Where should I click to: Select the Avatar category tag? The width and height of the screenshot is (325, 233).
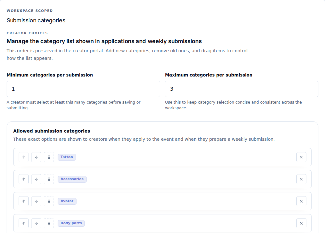click(x=67, y=201)
